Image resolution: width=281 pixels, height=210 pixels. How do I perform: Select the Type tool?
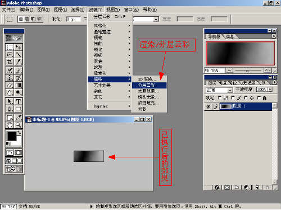(19, 101)
